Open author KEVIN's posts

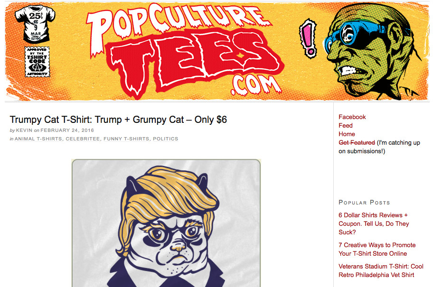coord(24,130)
